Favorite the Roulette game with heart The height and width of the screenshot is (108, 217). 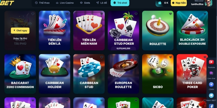pyautogui.click(x=171, y=14)
